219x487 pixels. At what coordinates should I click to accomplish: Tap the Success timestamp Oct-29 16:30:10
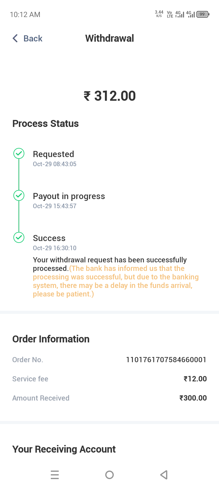point(54,248)
